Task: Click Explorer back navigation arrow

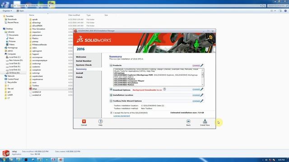Action: (x=2, y=6)
